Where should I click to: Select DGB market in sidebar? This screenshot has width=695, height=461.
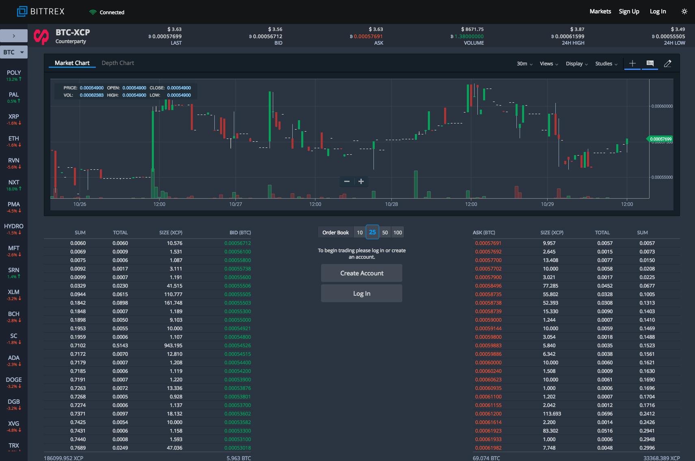pos(14,405)
